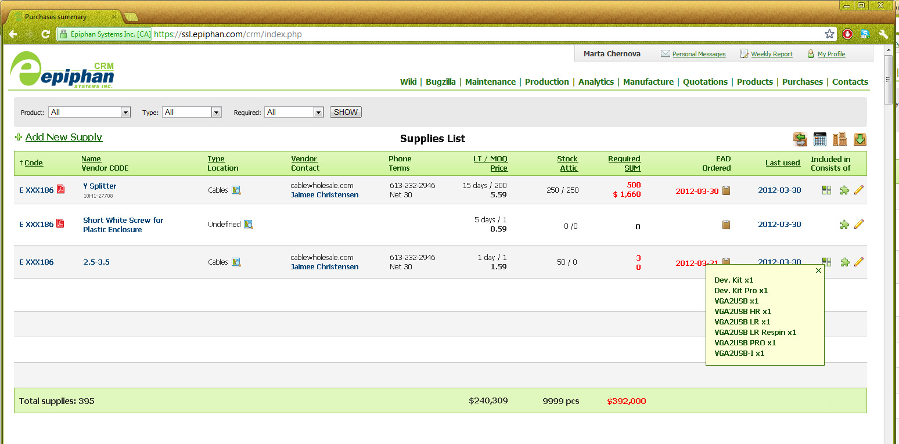Click the green download-arrow box icon
The image size is (899, 444).
tap(860, 139)
